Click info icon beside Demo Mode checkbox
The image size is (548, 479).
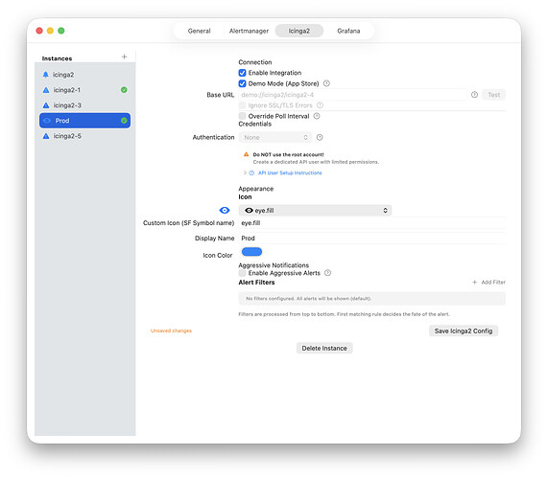326,83
